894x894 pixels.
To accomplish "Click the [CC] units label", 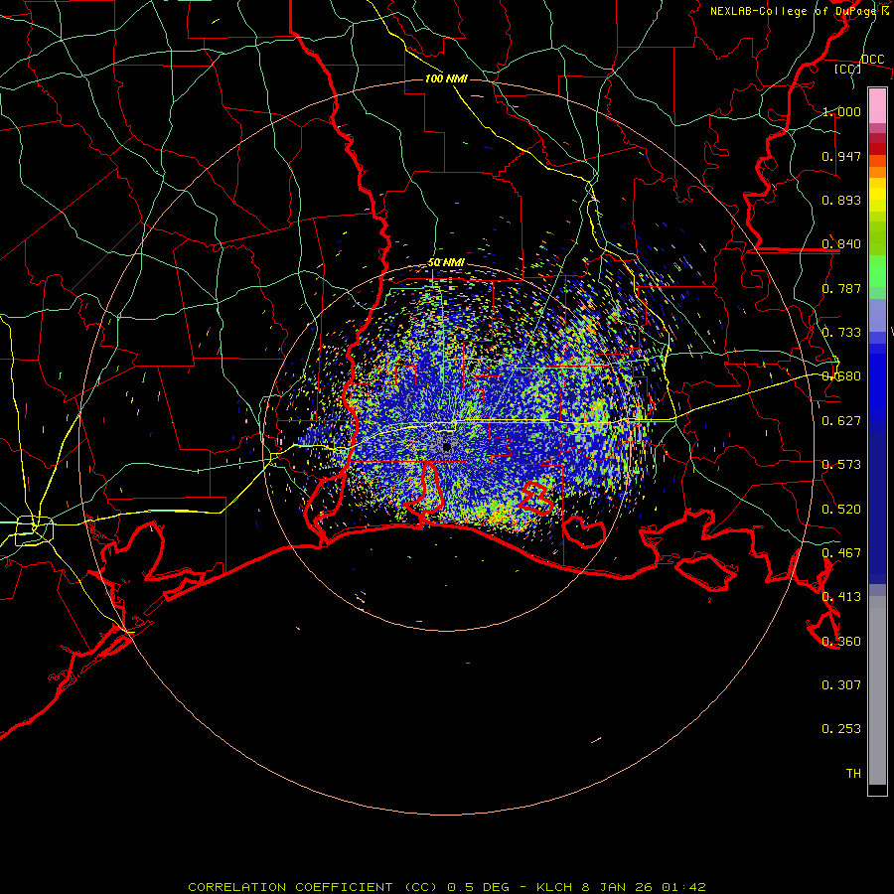I will tap(848, 69).
